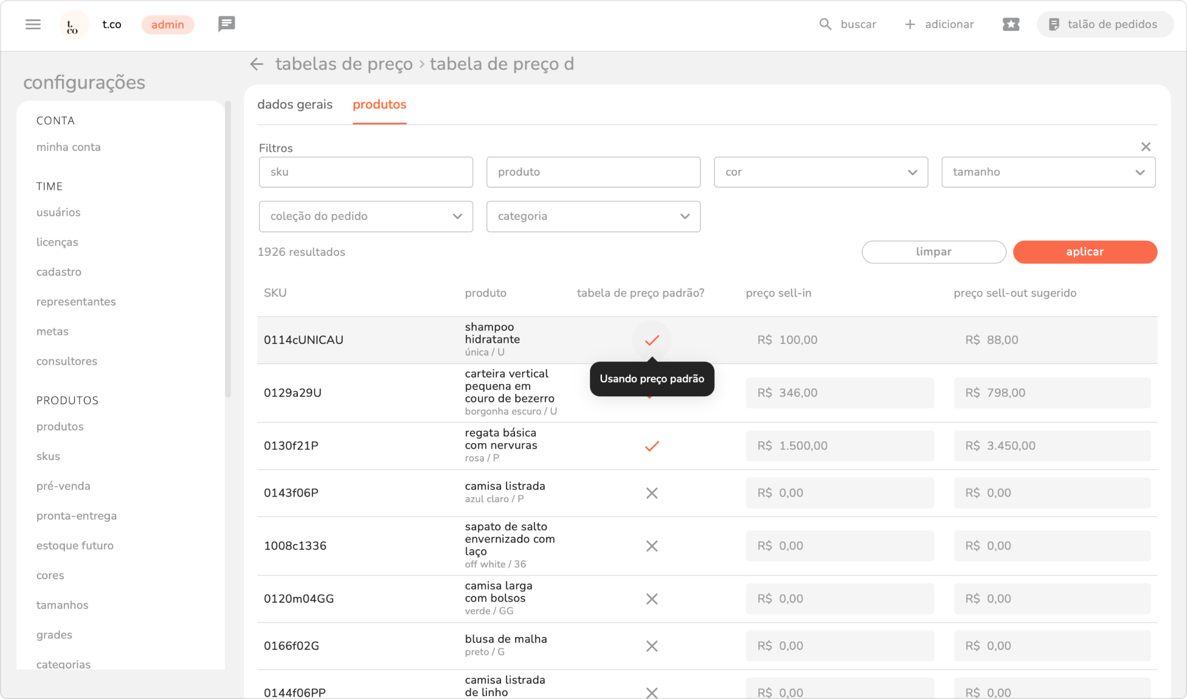Viewport: 1187px width, 699px height.
Task: Close the Filtros panel with X icon
Action: [x=1145, y=147]
